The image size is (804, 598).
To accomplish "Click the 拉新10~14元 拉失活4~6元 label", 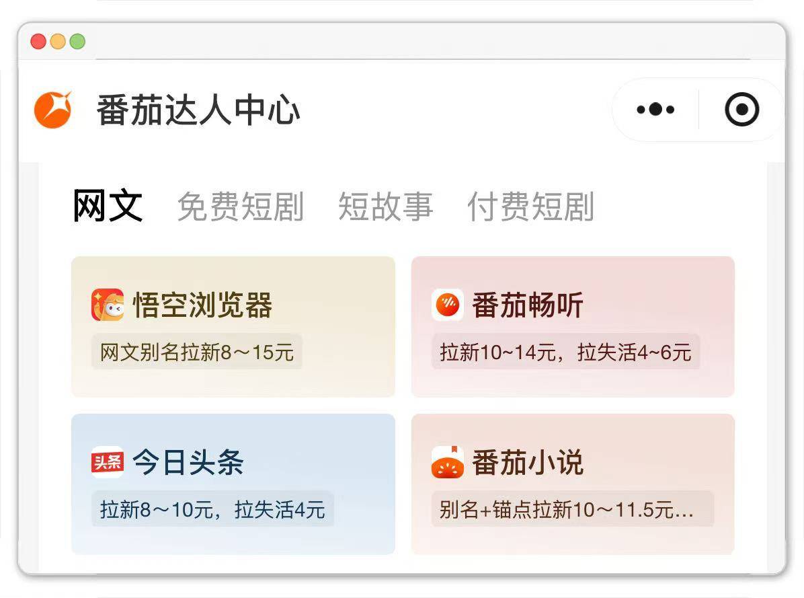I will tap(565, 352).
